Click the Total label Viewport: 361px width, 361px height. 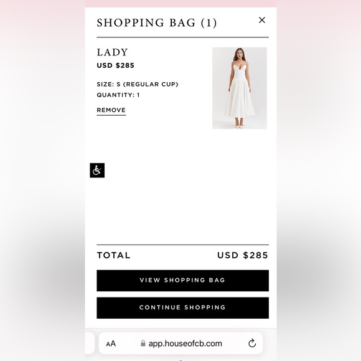pyautogui.click(x=113, y=255)
